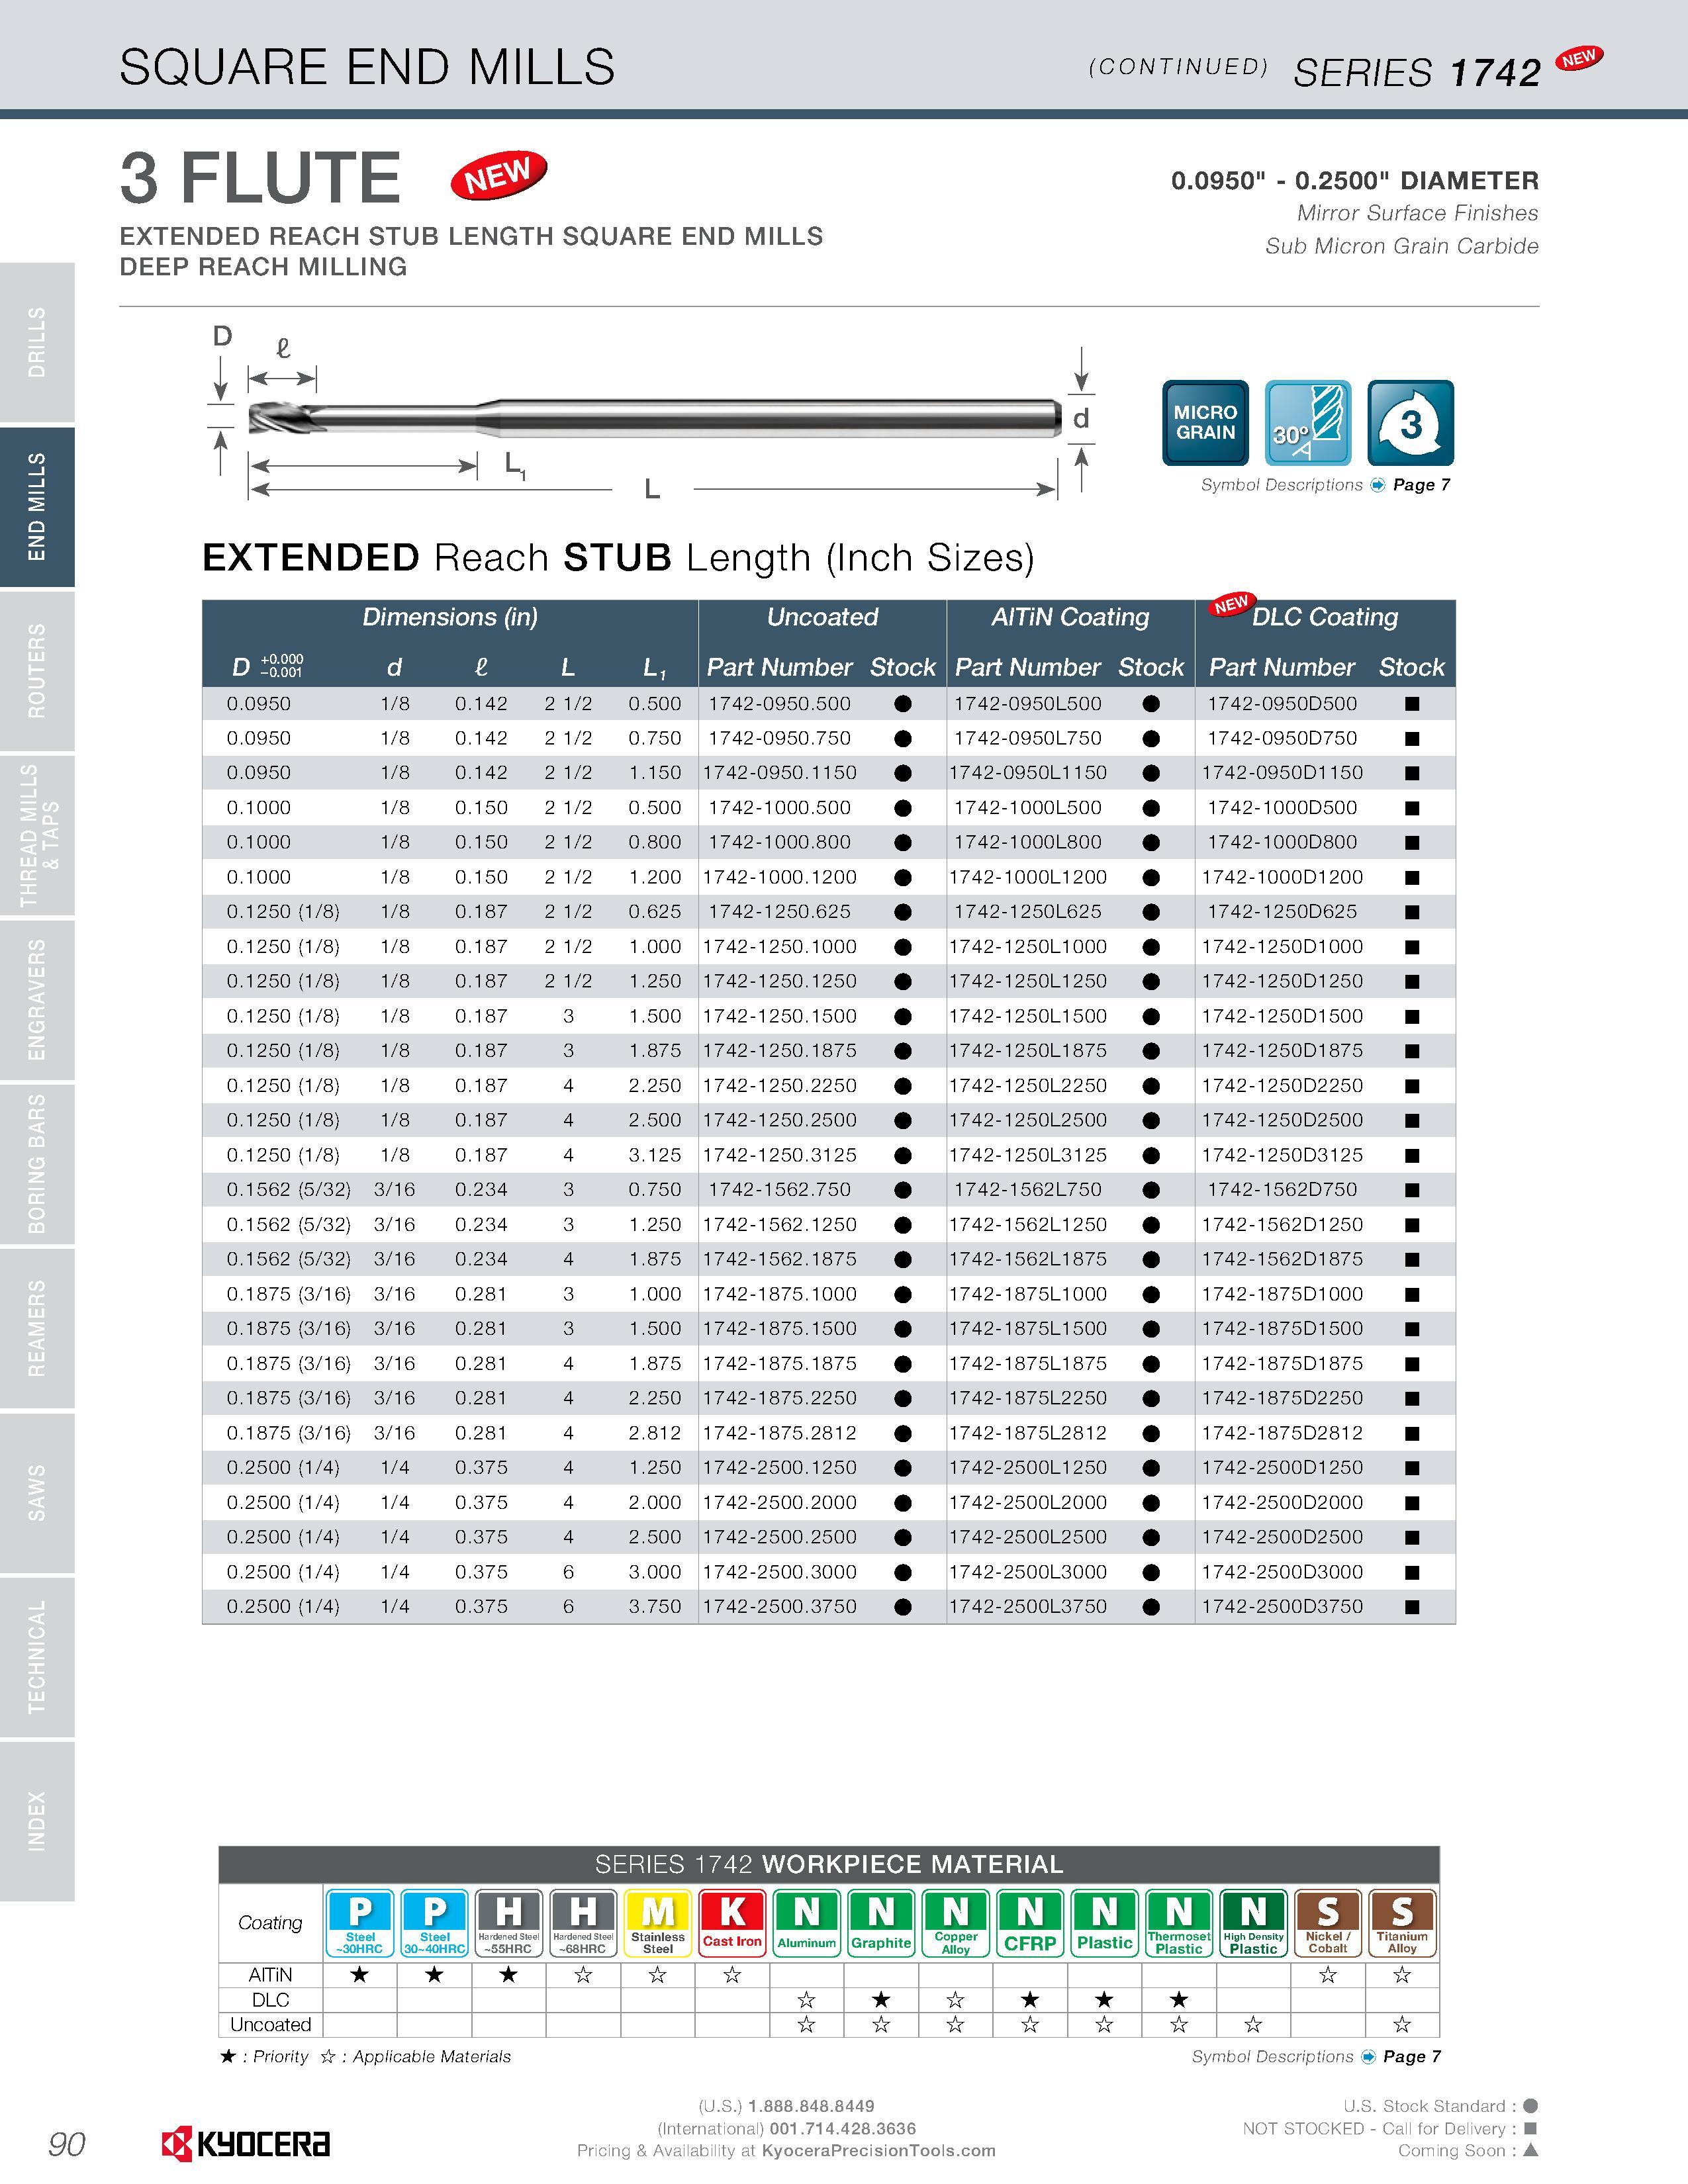Click U.S. phone number 1.888.848.8449
This screenshot has height=2184, width=1688.
click(811, 2106)
